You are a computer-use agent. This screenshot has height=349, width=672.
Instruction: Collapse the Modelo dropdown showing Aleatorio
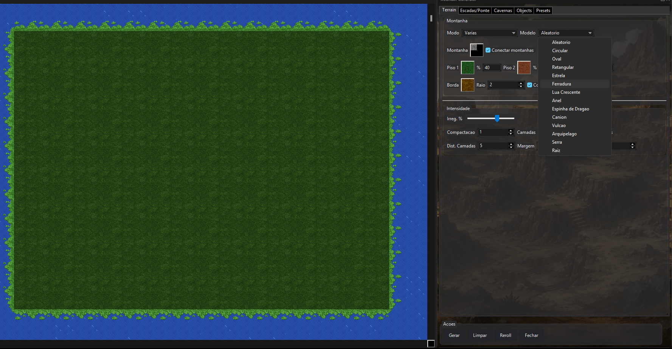tap(566, 33)
